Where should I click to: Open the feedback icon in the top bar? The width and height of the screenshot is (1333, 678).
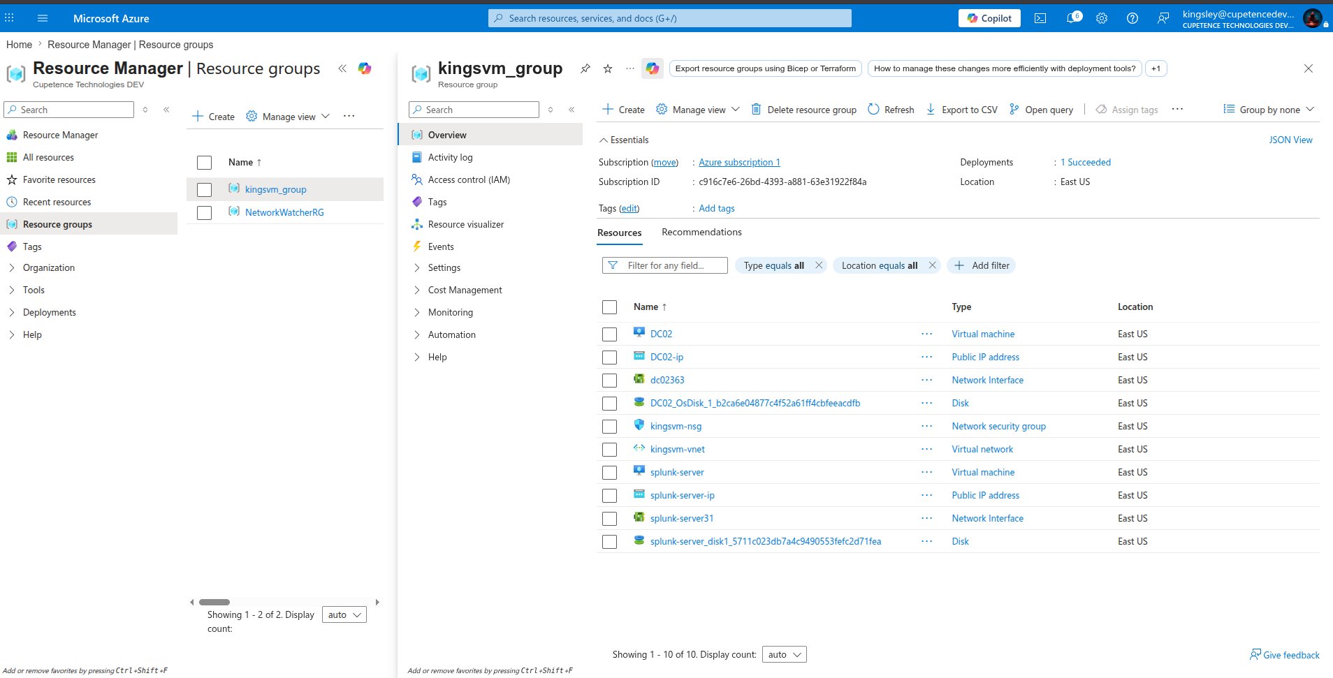tap(1163, 18)
